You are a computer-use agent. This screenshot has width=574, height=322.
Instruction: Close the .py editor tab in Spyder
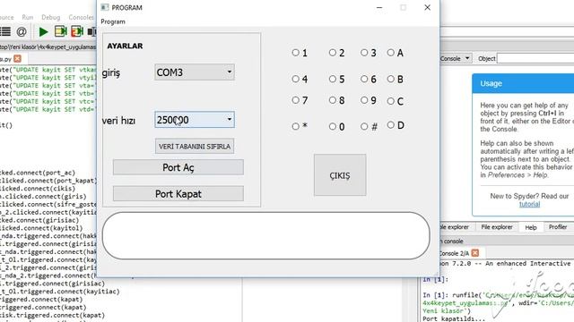(x=17, y=58)
